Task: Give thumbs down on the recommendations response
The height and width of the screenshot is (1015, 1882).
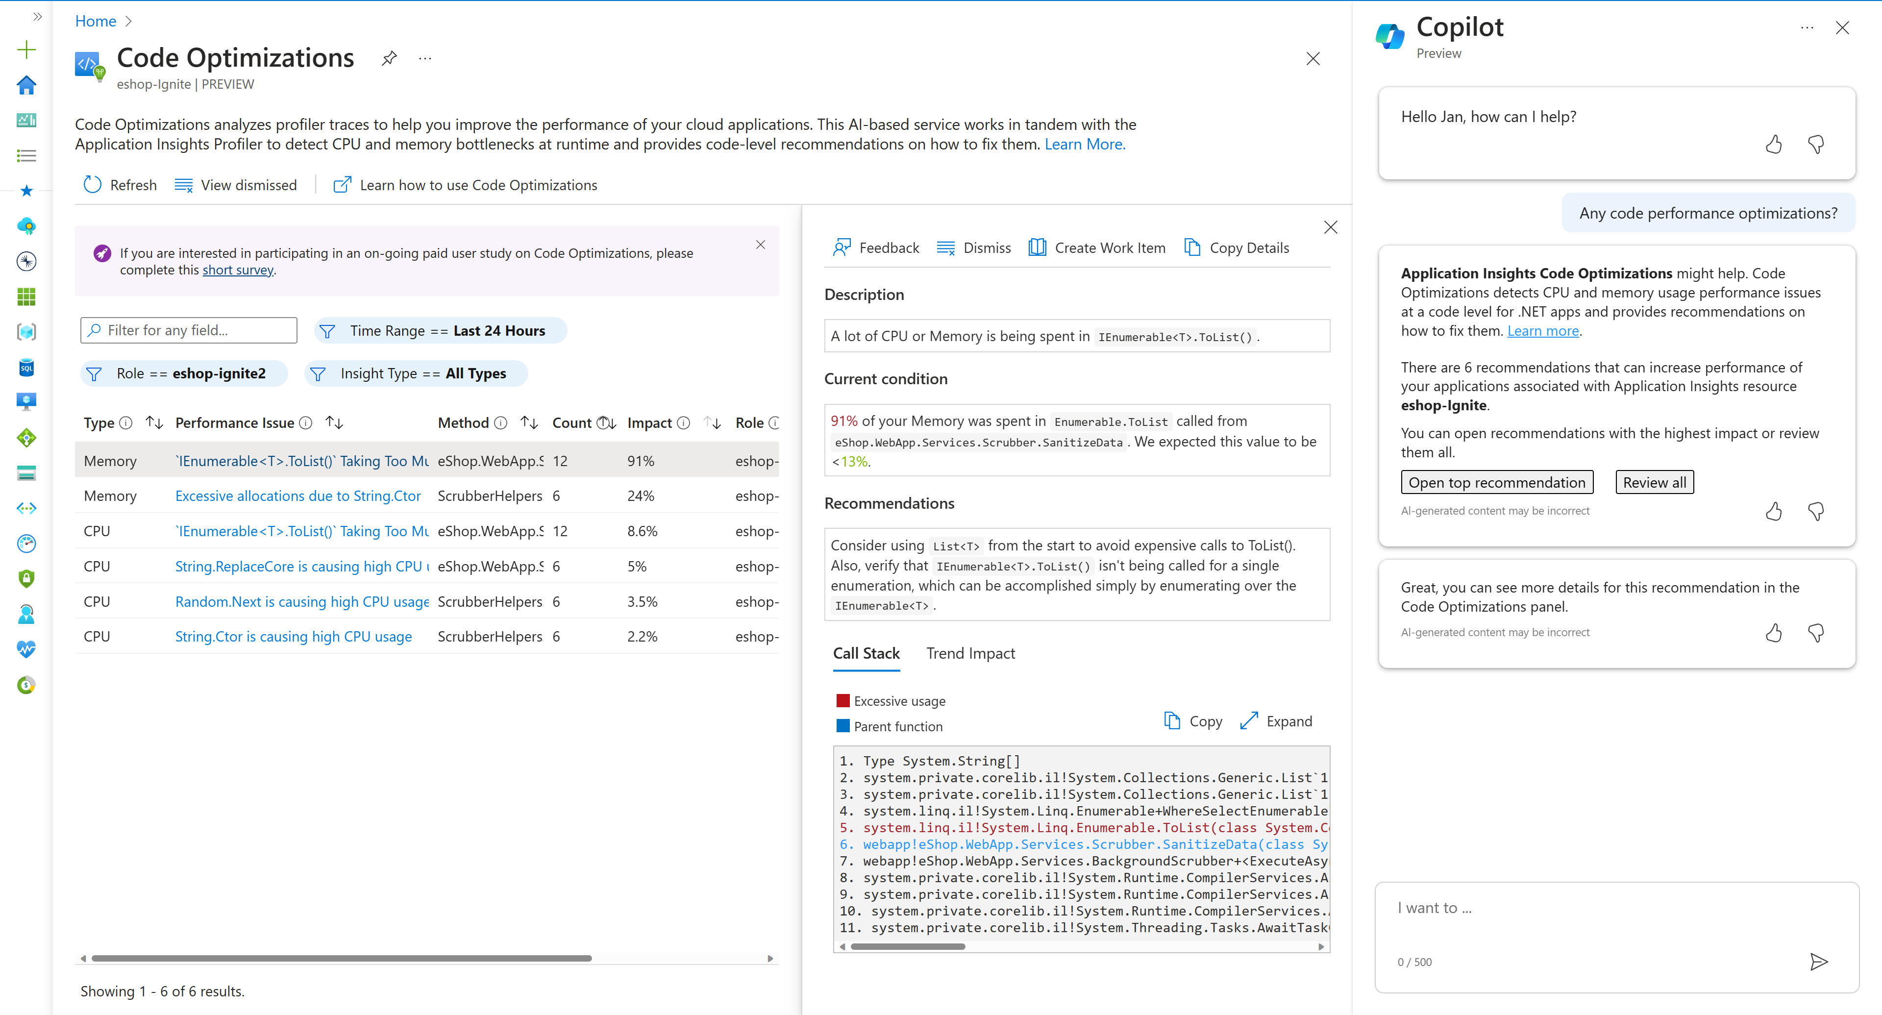Action: coord(1816,511)
